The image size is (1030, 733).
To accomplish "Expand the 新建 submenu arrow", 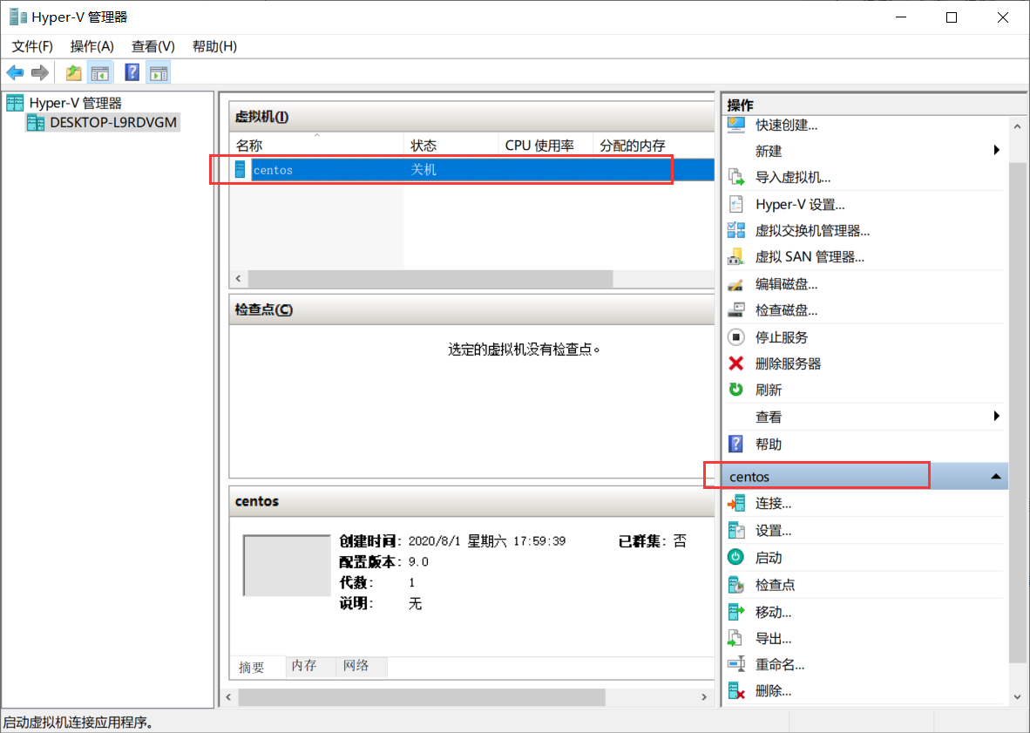I will tap(997, 151).
